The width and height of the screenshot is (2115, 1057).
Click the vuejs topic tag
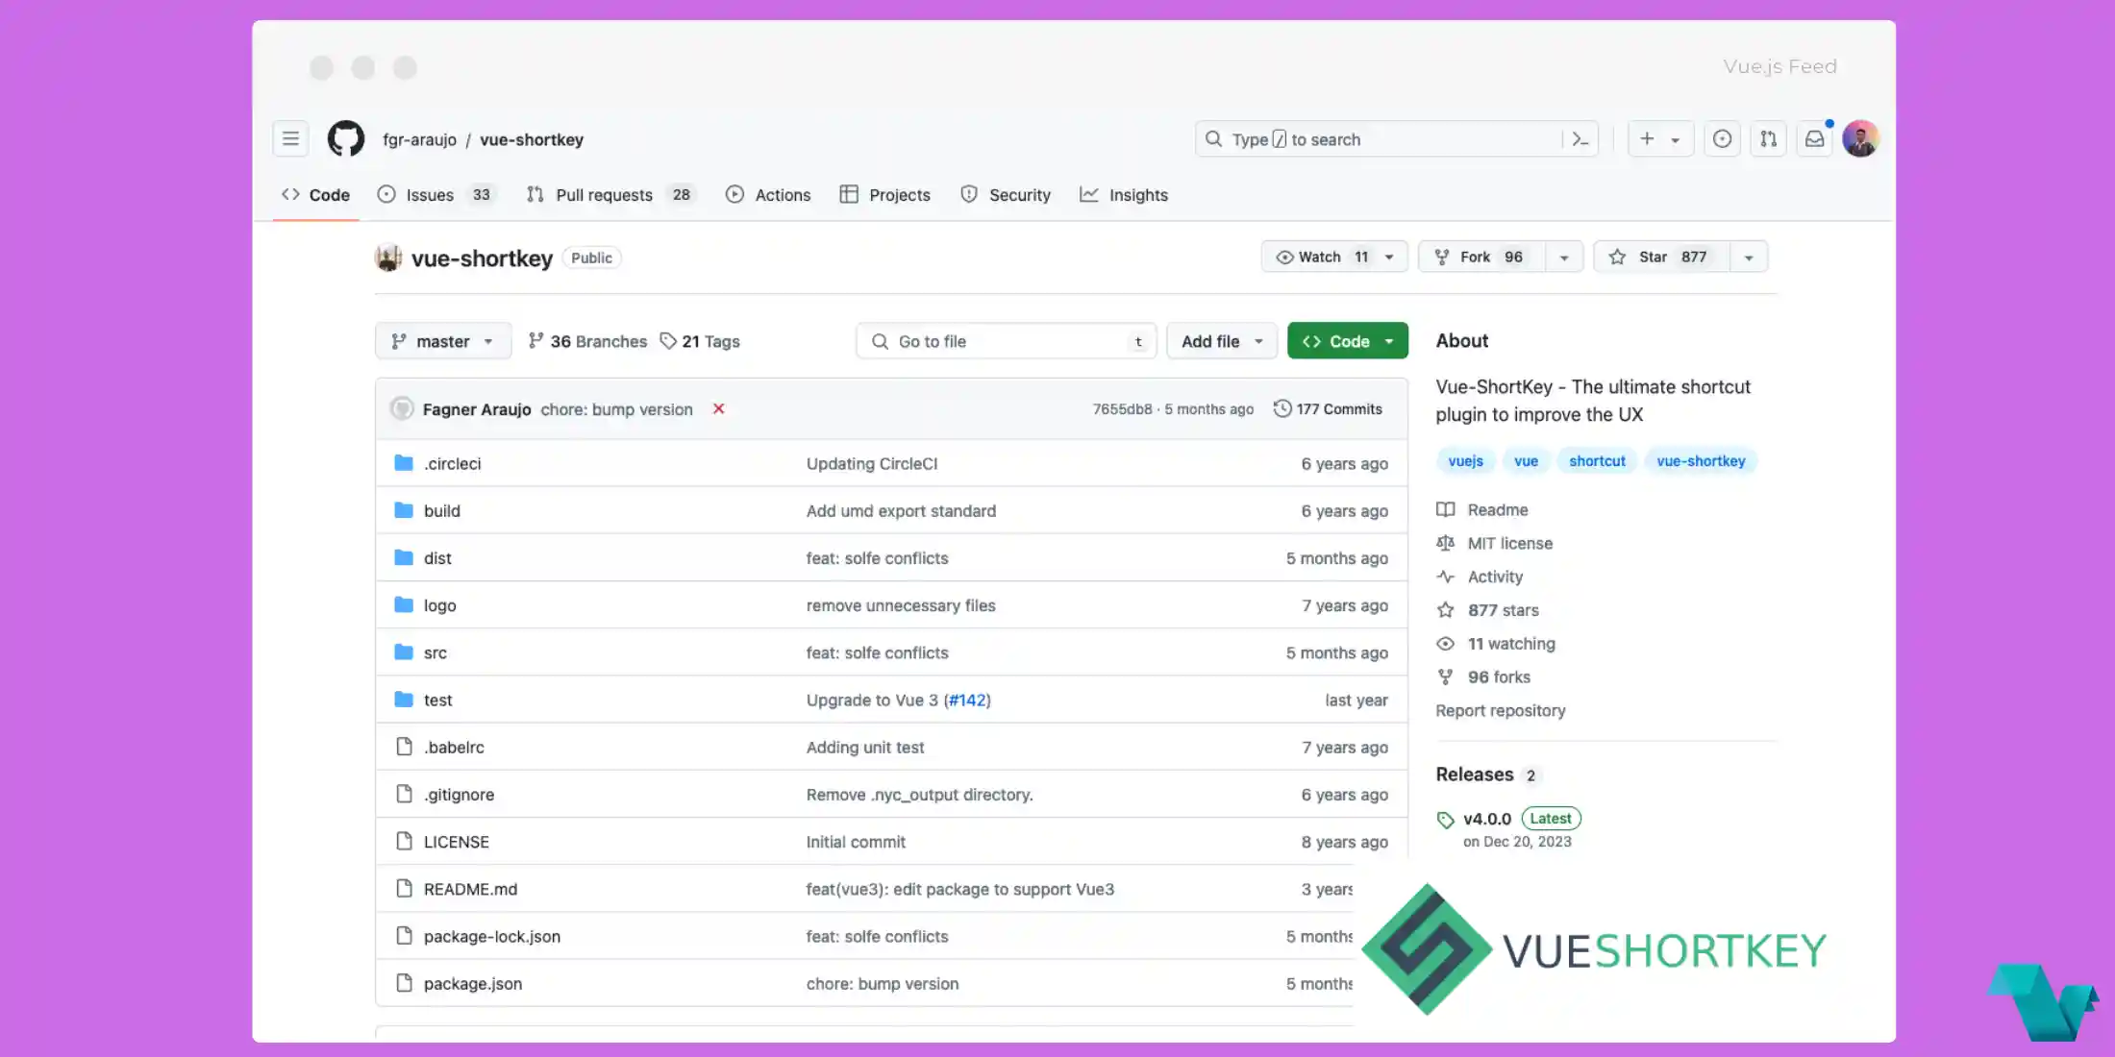click(1465, 461)
